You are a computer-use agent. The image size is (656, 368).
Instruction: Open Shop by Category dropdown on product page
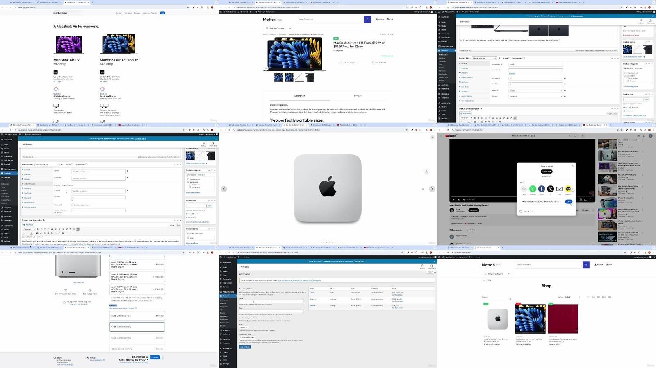(278, 29)
